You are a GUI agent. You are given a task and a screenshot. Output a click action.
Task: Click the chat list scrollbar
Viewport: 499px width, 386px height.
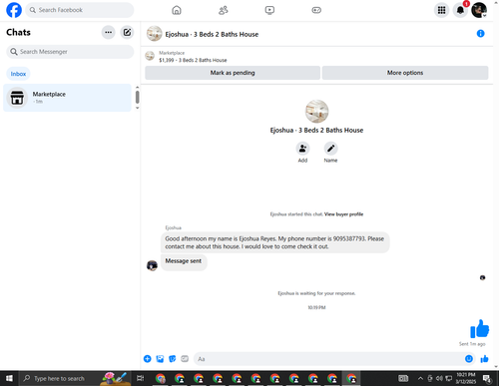coord(137,98)
